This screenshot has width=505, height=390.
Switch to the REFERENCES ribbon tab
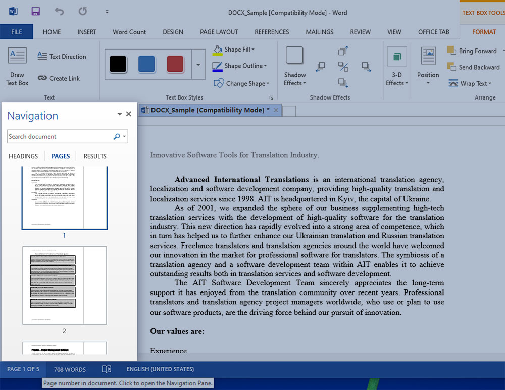pyautogui.click(x=272, y=32)
